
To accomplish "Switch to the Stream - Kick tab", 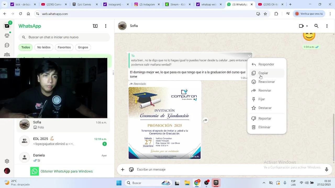I will pos(178,4).
